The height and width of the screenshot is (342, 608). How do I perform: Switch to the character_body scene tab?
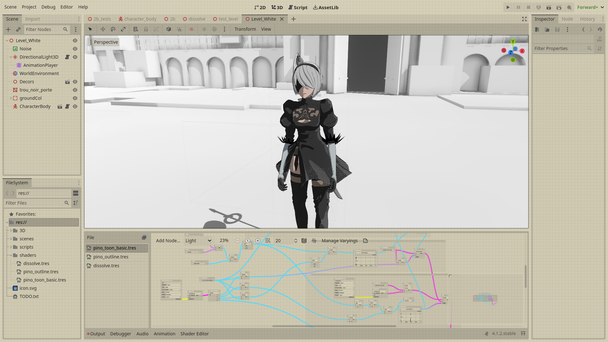tap(137, 19)
